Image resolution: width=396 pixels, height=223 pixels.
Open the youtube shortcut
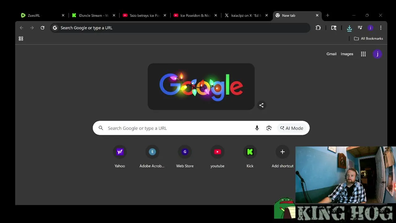217,157
